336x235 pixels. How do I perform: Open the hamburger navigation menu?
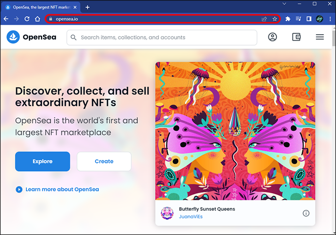320,37
